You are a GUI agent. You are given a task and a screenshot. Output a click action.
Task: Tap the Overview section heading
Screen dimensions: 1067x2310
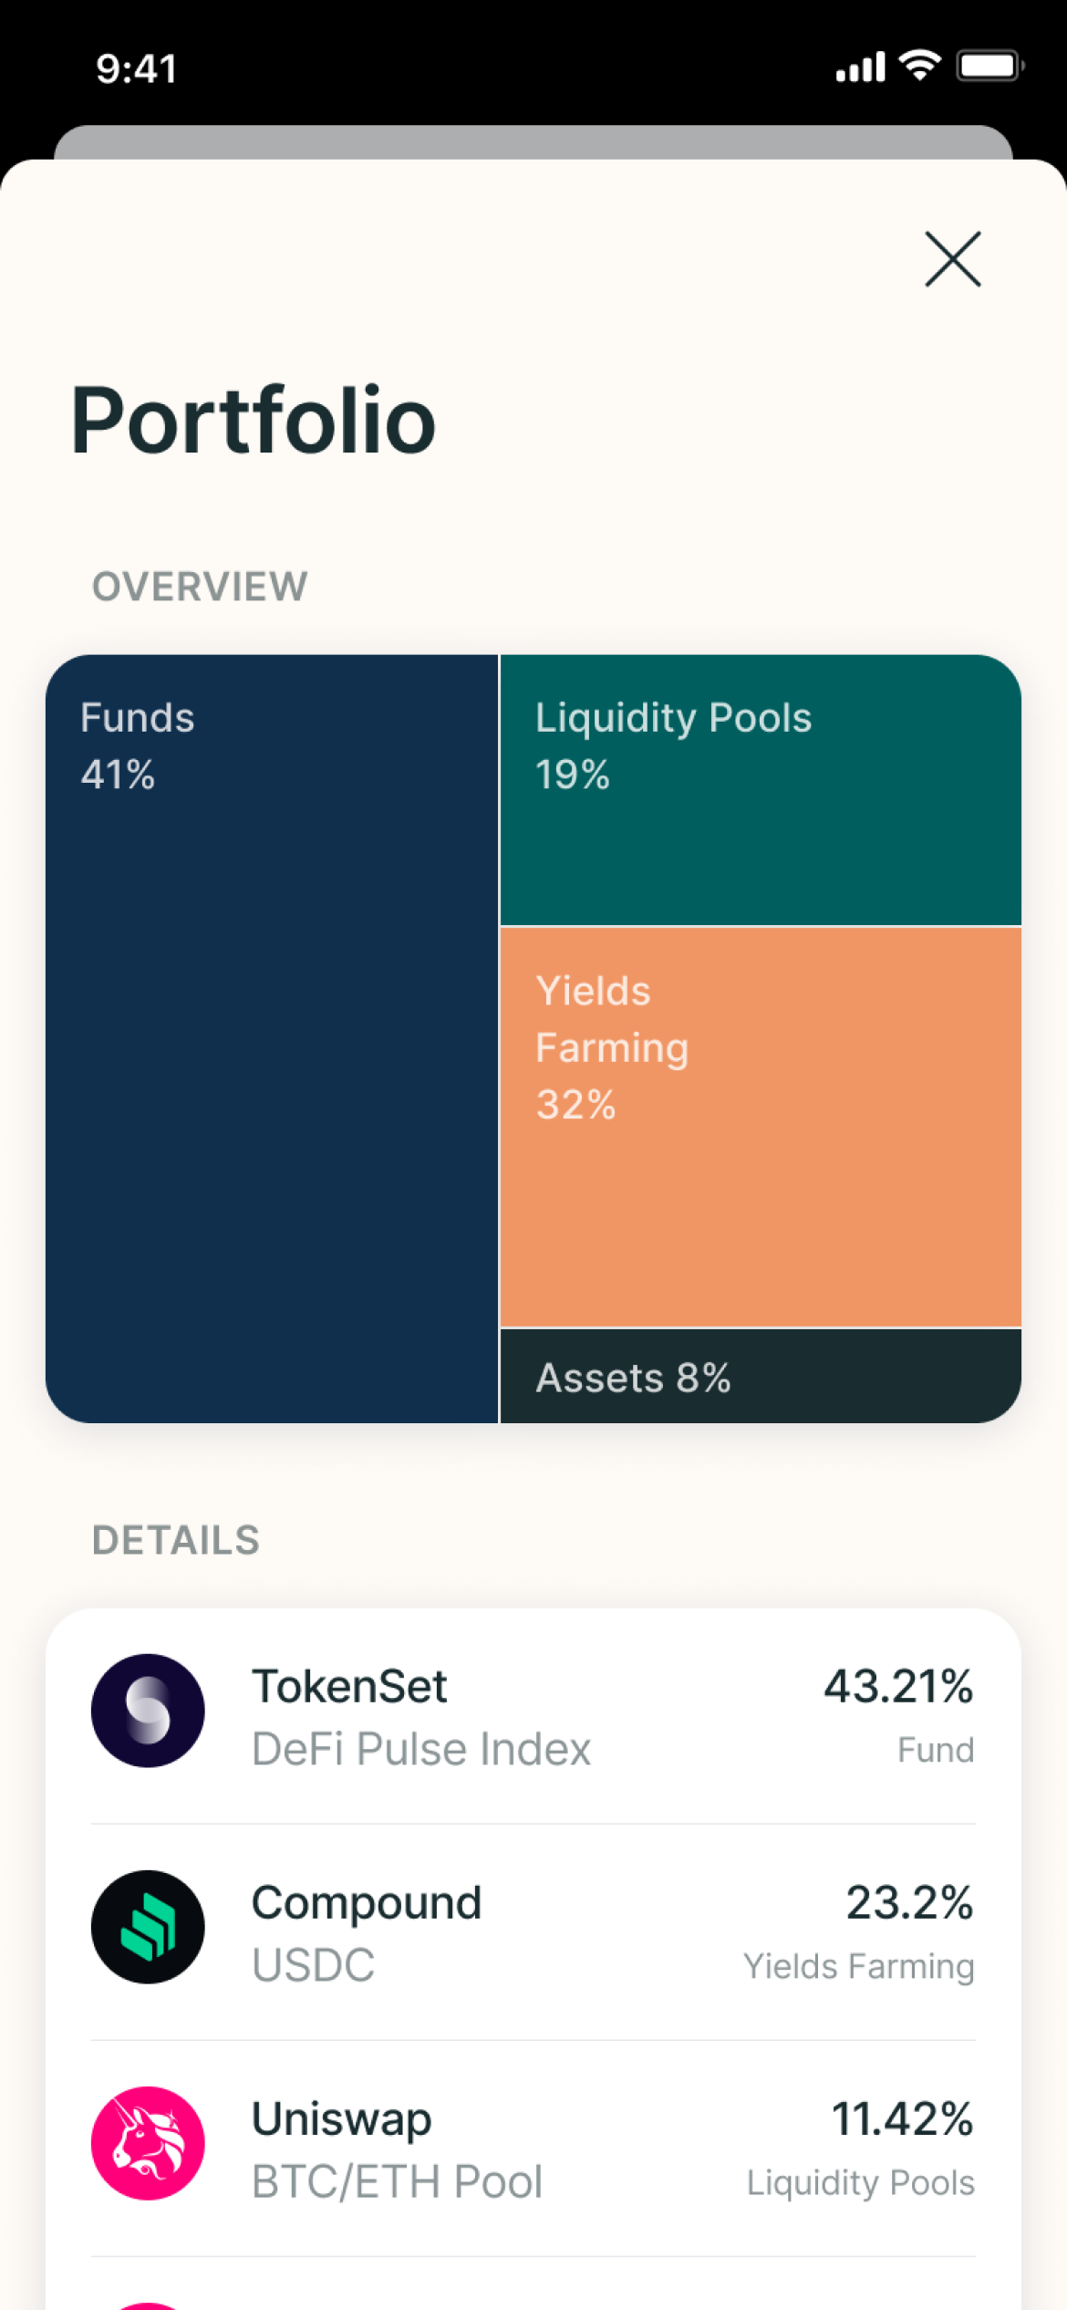coord(200,587)
